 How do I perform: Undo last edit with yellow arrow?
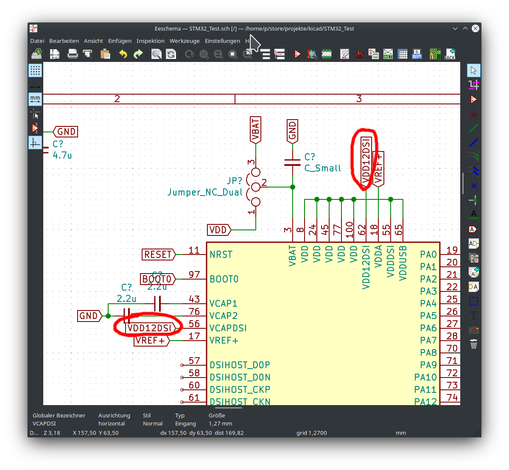click(x=123, y=54)
